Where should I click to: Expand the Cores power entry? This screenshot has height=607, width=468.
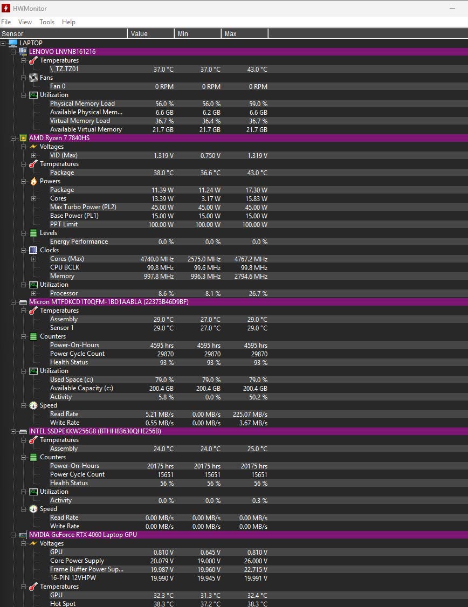point(33,198)
